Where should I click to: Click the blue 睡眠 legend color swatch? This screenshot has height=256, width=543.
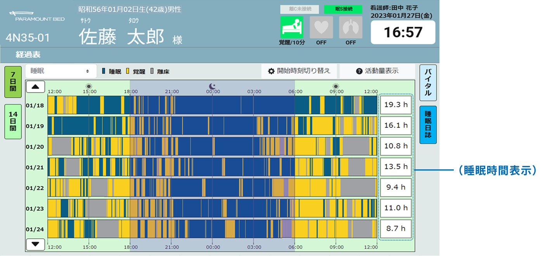tap(104, 72)
